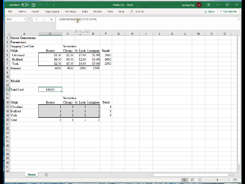Click the Select All corner triangle
The height and width of the screenshot is (184, 245).
pos(8,34)
